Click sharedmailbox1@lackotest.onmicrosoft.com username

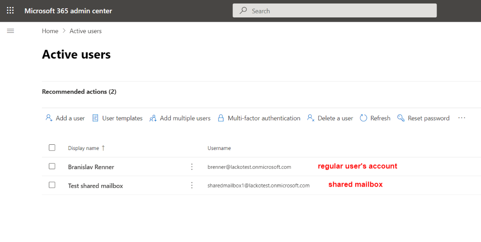[x=259, y=185]
